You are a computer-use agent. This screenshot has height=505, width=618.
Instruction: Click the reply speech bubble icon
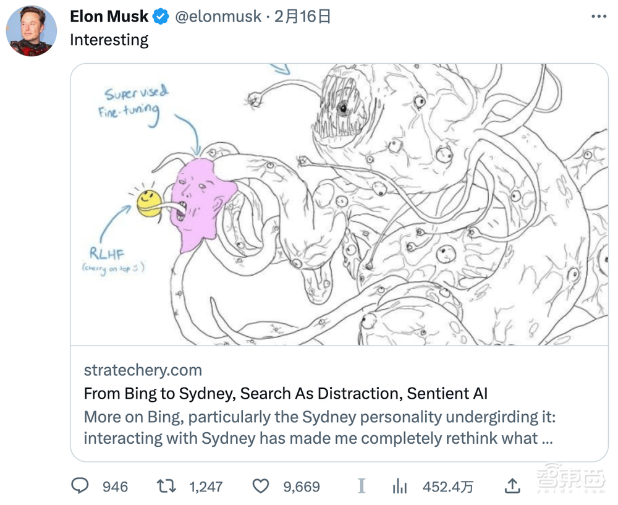(80, 486)
